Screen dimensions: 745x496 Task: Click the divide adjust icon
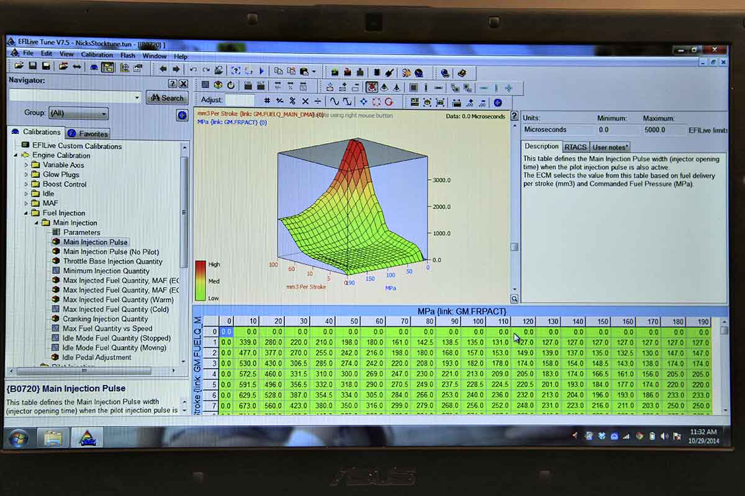(x=318, y=101)
